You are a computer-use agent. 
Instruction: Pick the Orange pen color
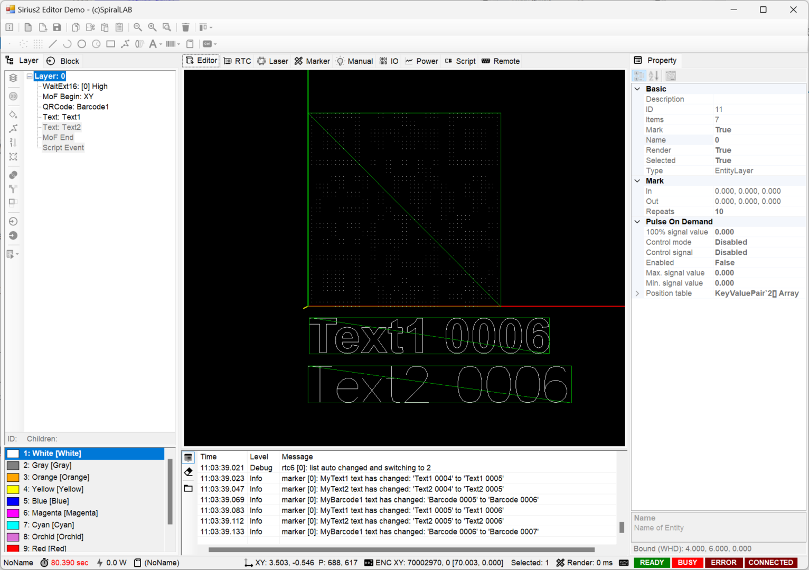click(84, 477)
